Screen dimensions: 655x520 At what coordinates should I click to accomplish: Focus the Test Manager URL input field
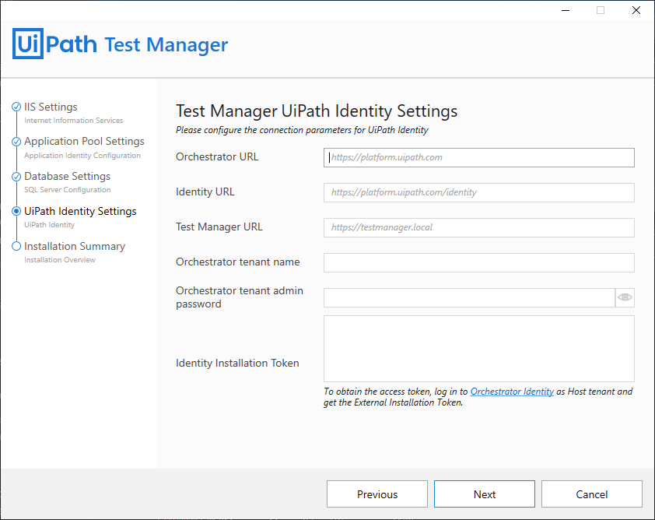coord(478,227)
